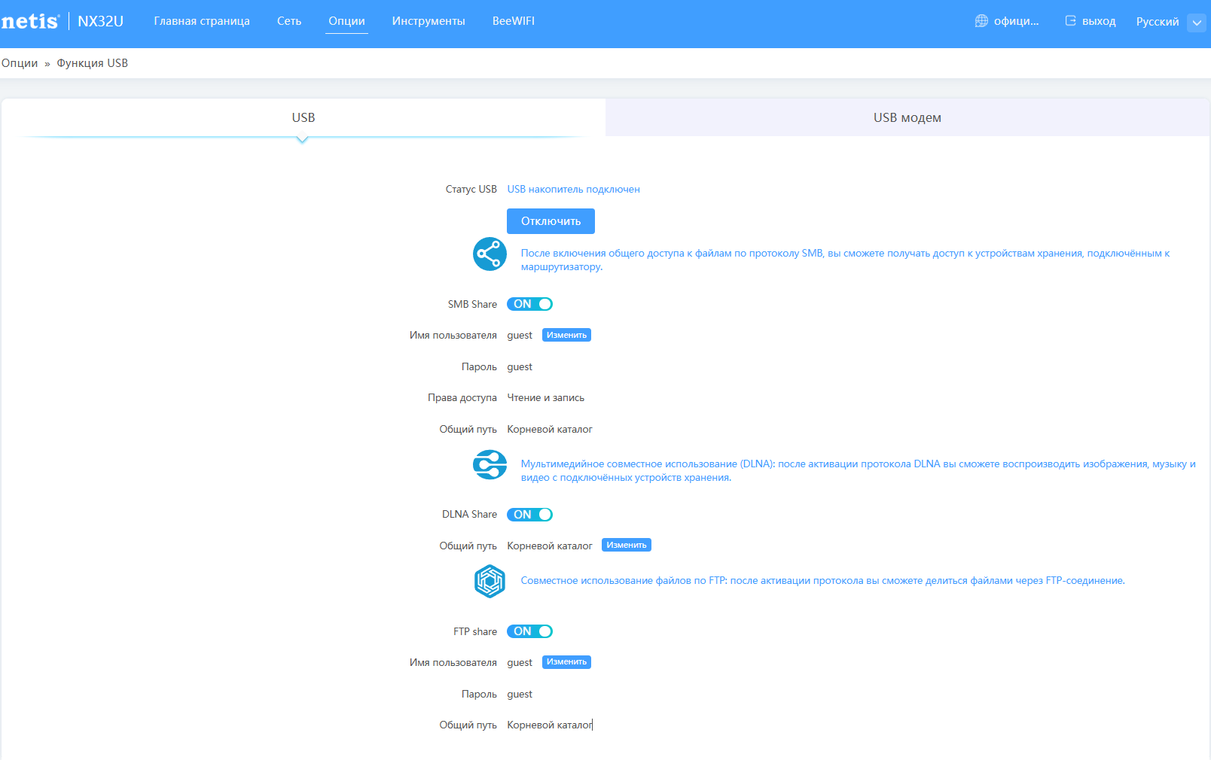Switch to the USB модем tab
This screenshot has width=1211, height=760.
tap(907, 117)
